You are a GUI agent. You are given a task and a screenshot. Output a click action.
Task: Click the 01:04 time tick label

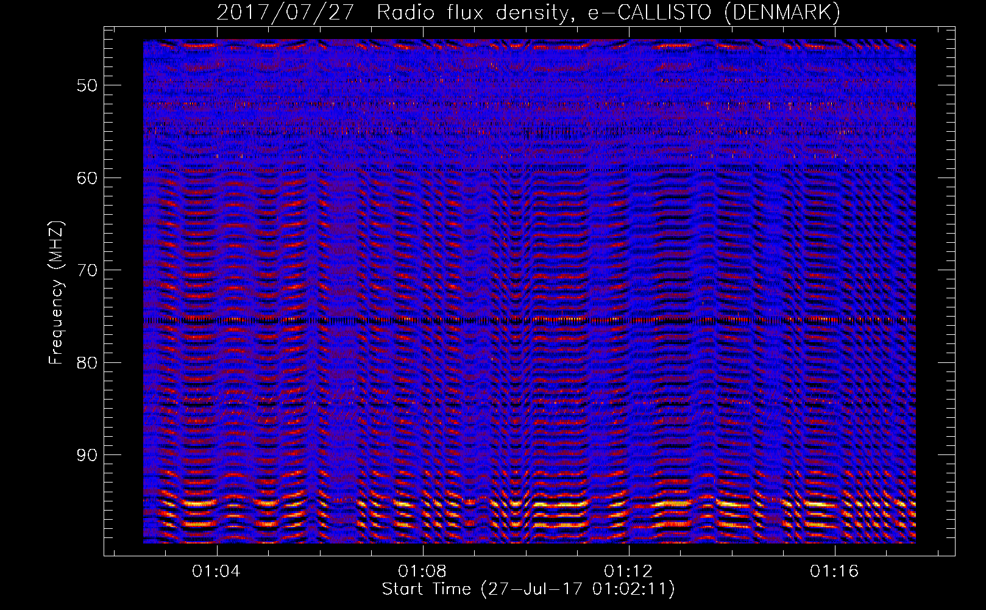216,571
